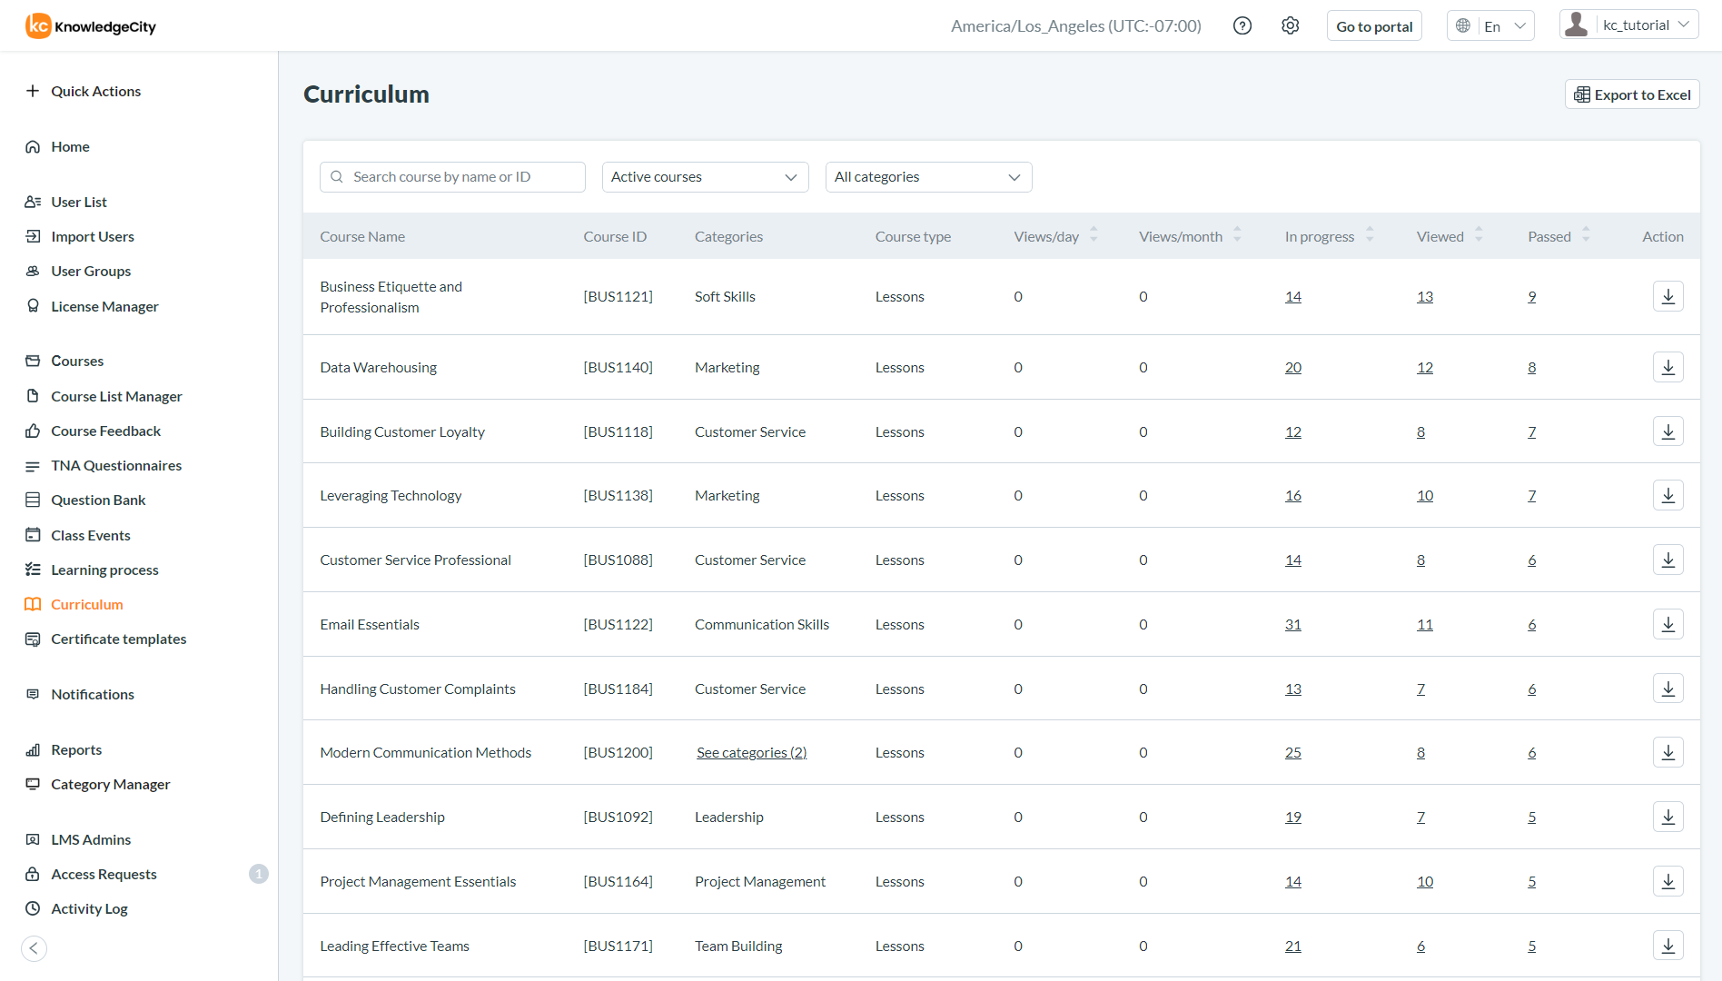The width and height of the screenshot is (1722, 981).
Task: Open settings via the gear icon
Action: (x=1290, y=25)
